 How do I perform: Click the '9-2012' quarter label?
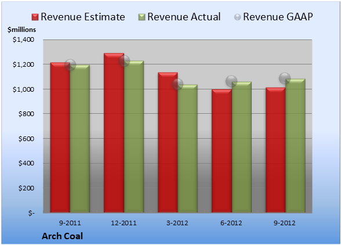[285, 223]
